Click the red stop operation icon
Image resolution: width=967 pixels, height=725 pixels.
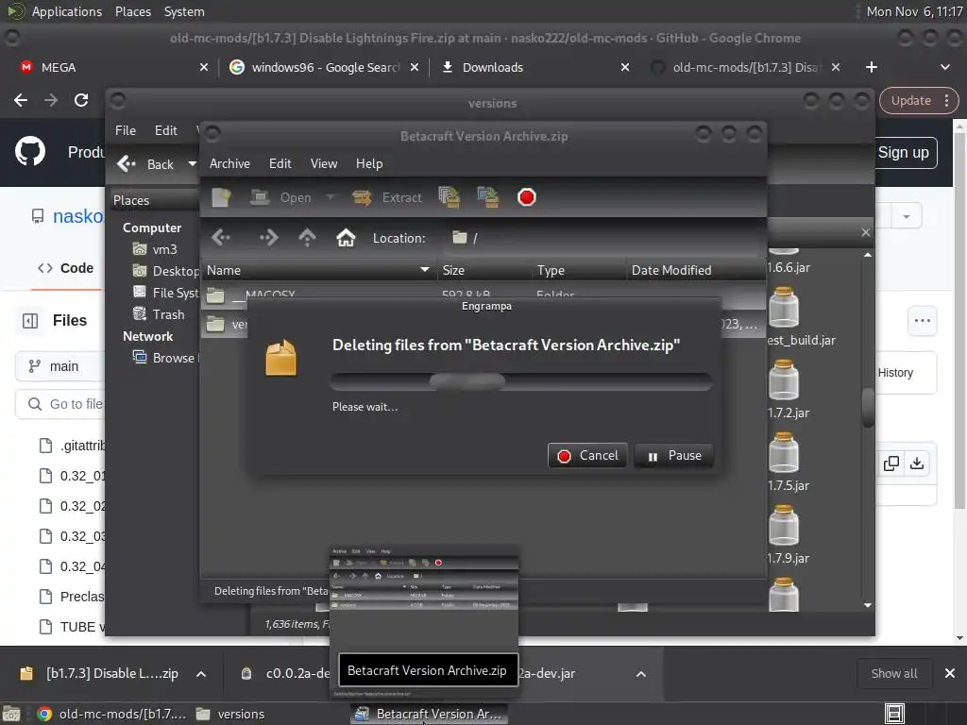point(527,197)
